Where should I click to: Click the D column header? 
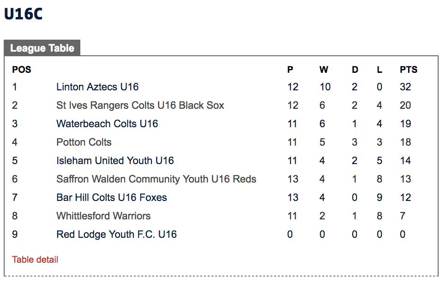click(x=355, y=70)
